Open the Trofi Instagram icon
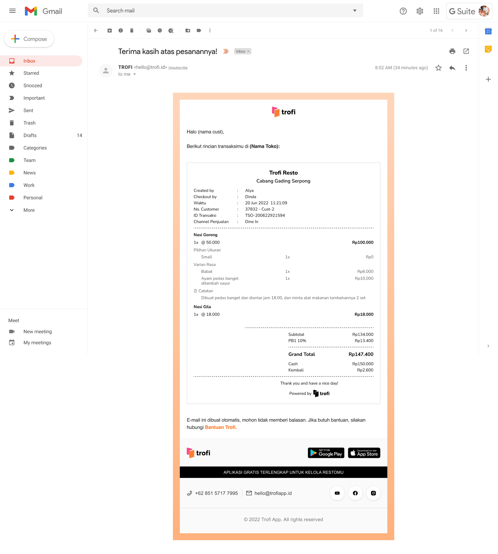Viewport: 498px width, 554px height. tap(373, 493)
